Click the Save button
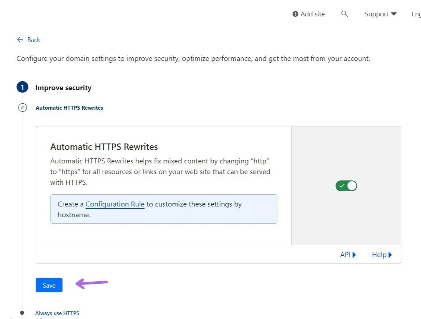This screenshot has width=421, height=319. coord(49,285)
